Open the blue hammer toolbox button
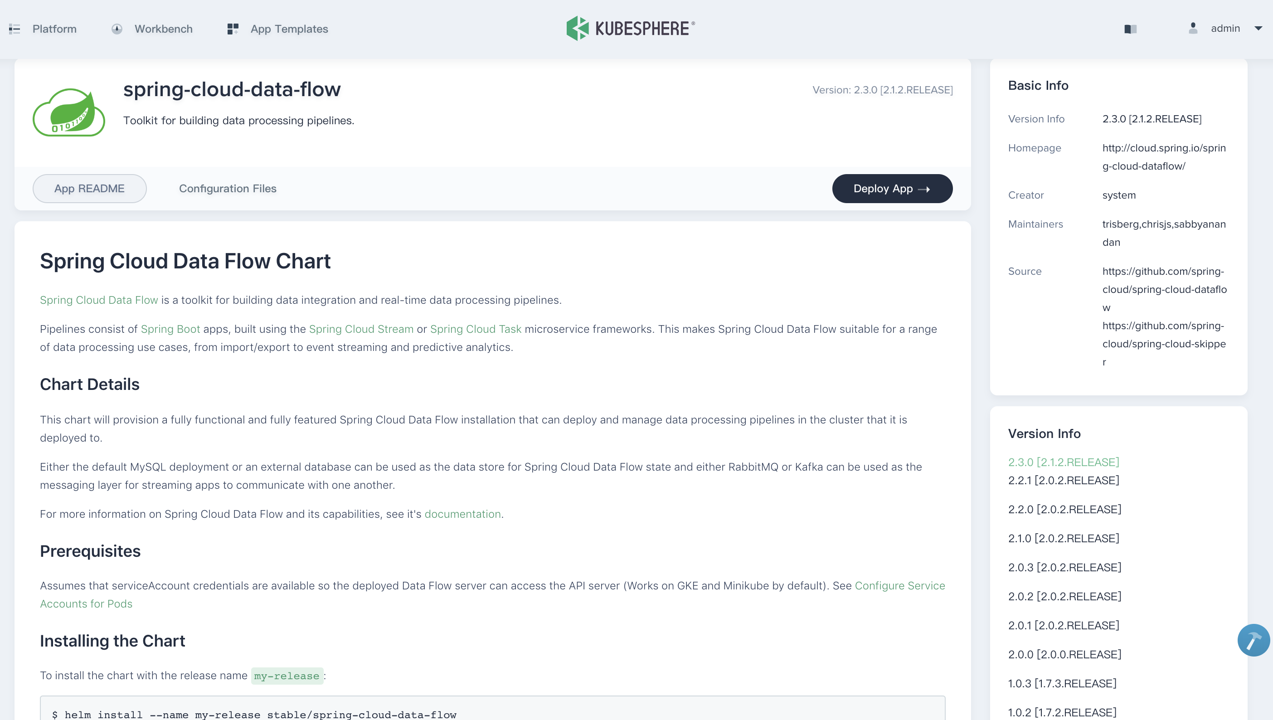The height and width of the screenshot is (720, 1273). point(1253,640)
